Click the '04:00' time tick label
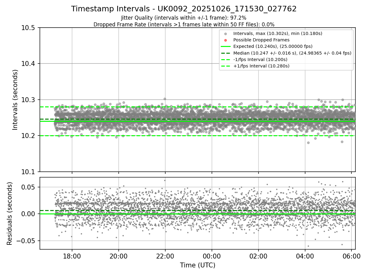The width and height of the screenshot is (368, 276). (x=305, y=256)
